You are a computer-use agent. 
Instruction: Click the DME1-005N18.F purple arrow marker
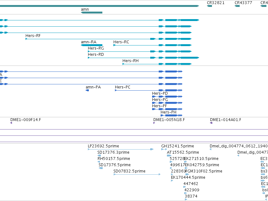(154, 123)
